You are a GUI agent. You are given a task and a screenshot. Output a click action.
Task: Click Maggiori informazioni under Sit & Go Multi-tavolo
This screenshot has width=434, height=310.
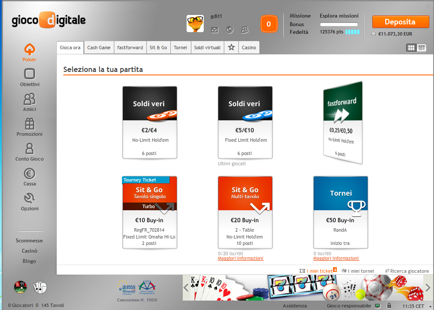click(241, 258)
